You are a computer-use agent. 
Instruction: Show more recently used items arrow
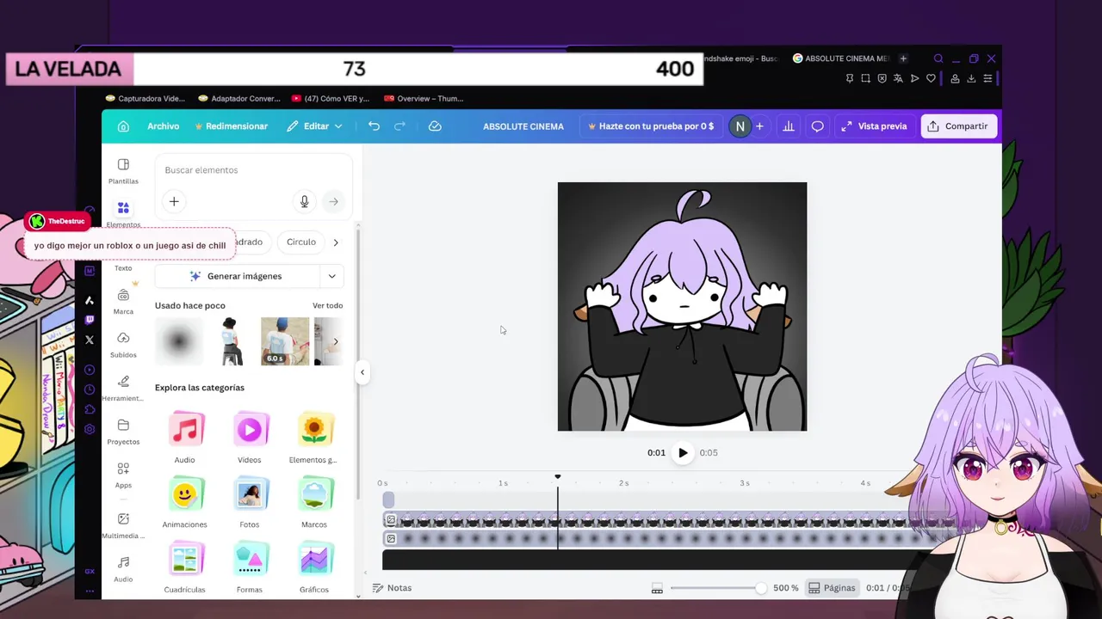point(336,341)
